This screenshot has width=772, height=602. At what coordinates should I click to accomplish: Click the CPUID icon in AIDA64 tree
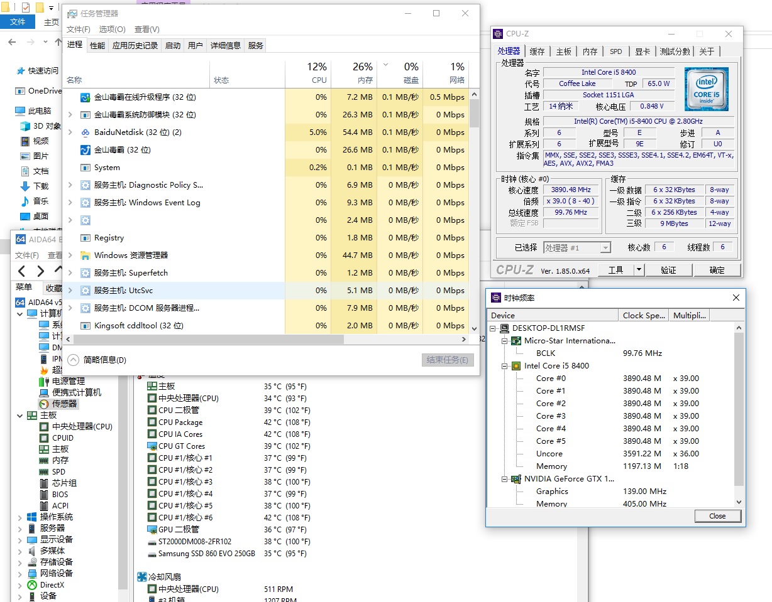tap(44, 438)
